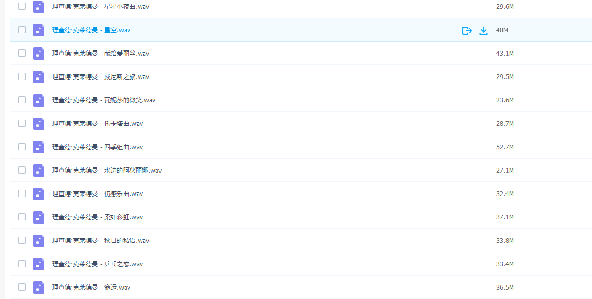
Task: Open the file 威尼斯之旅.wav
Action: 101,76
